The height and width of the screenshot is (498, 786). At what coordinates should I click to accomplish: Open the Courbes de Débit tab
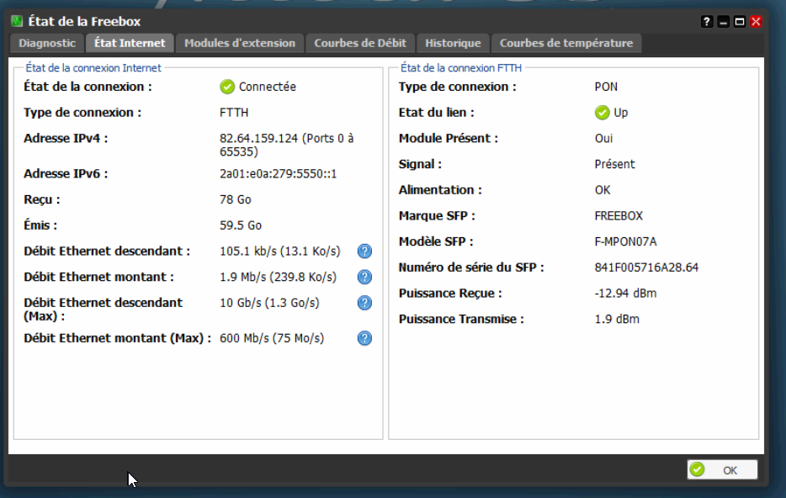click(360, 43)
